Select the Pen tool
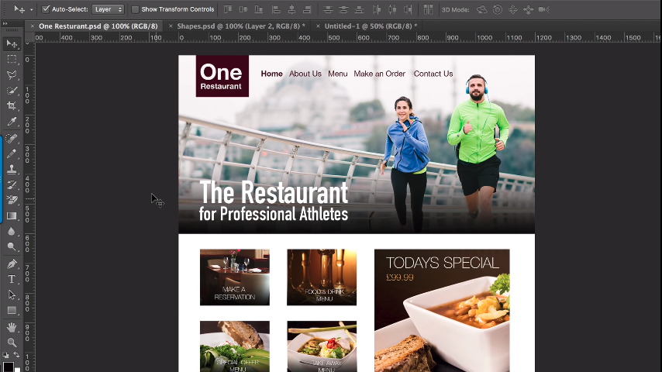Viewport: 662px width, 372px height. (12, 264)
